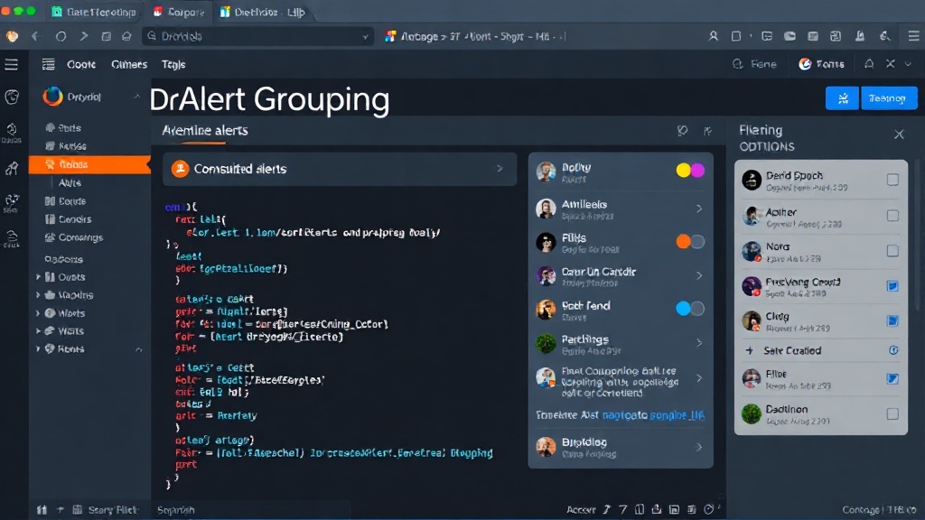Screen dimensions: 925x520
Task: Check the Apther checkbox
Action: point(892,216)
